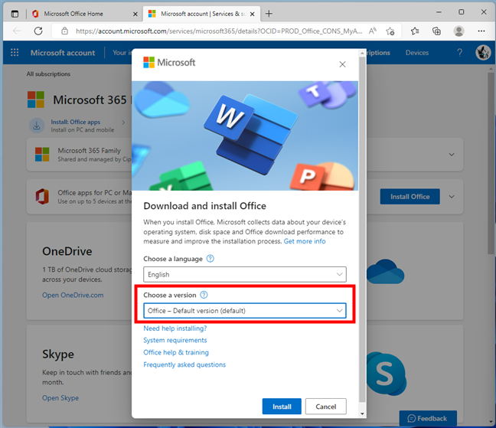The width and height of the screenshot is (496, 428).
Task: Open the Choose a language dropdown
Action: tap(245, 274)
